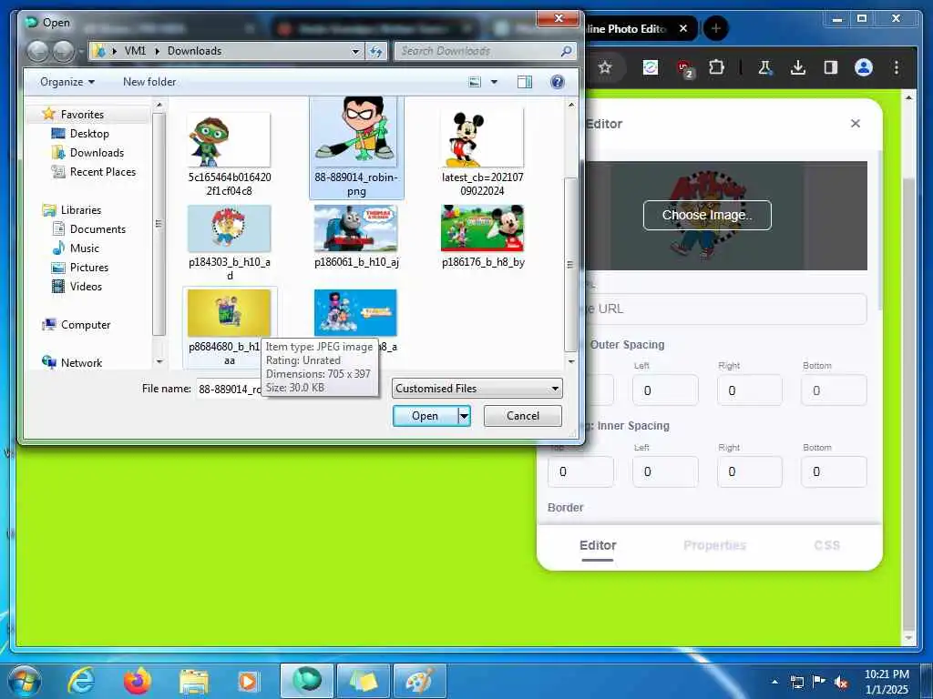Show the preview pane icon
The height and width of the screenshot is (699, 933).
coord(524,82)
